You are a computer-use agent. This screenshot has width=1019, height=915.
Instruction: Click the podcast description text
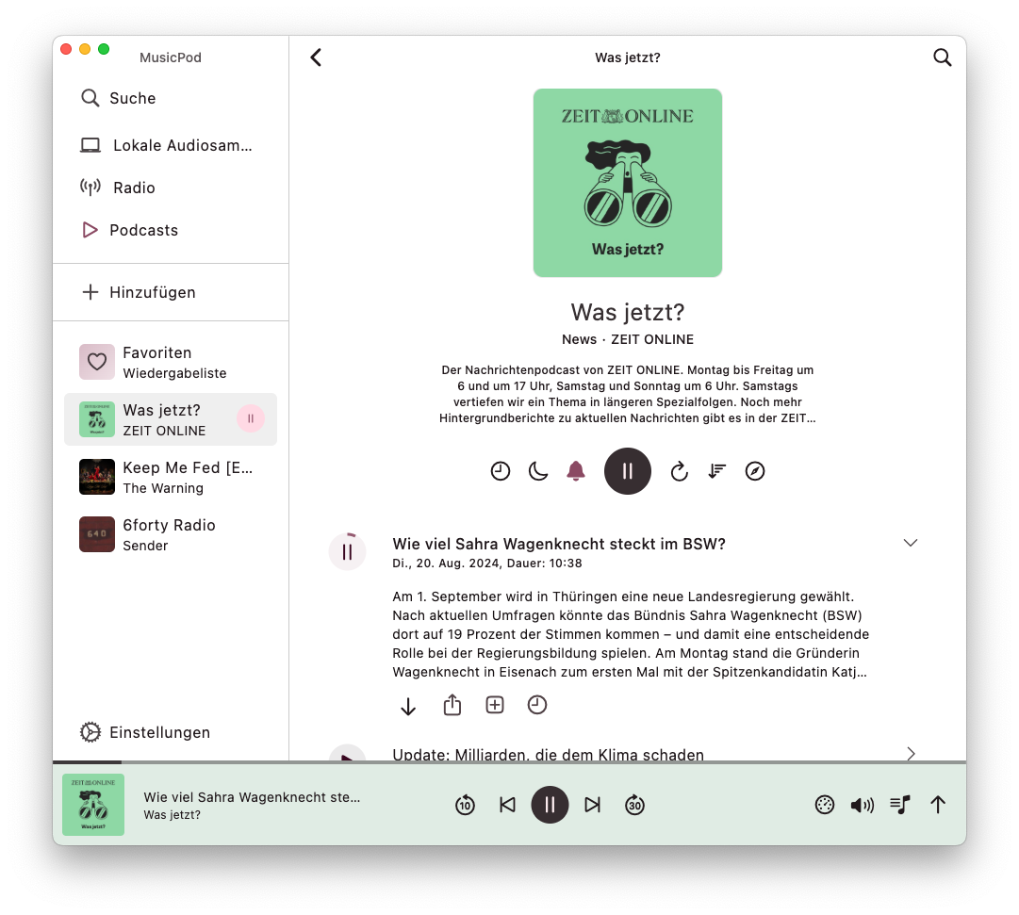628,394
